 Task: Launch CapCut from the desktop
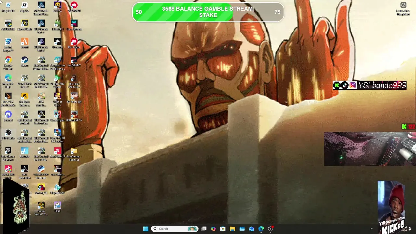pos(25,7)
